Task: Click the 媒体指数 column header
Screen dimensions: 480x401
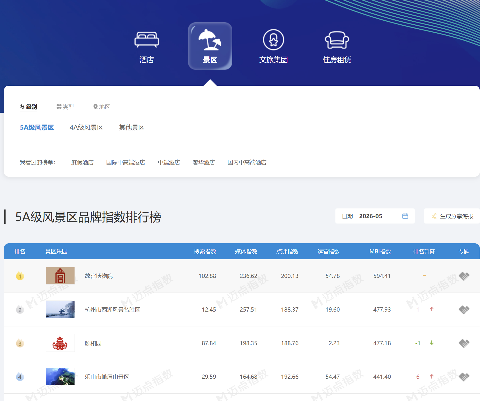Action: pos(246,251)
